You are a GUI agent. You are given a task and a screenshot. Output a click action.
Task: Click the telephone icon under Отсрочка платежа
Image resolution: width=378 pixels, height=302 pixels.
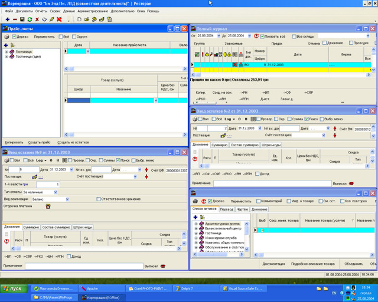click(48, 206)
